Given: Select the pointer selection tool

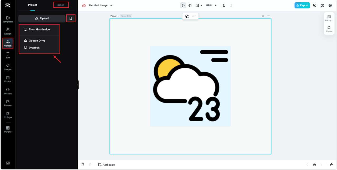Looking at the screenshot, I should pos(183,5).
